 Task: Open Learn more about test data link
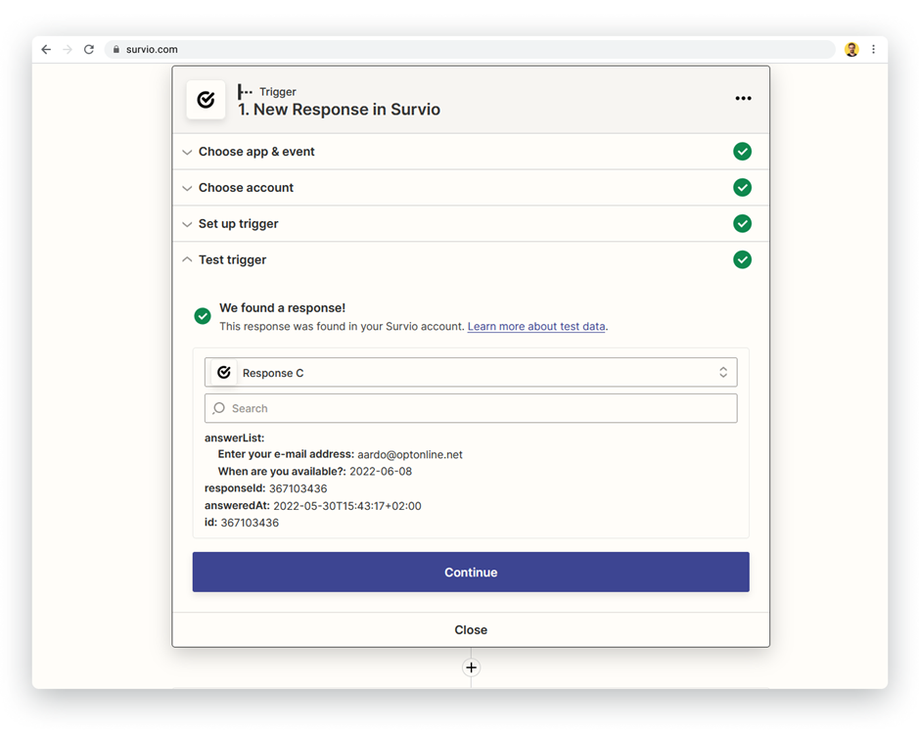pos(536,326)
